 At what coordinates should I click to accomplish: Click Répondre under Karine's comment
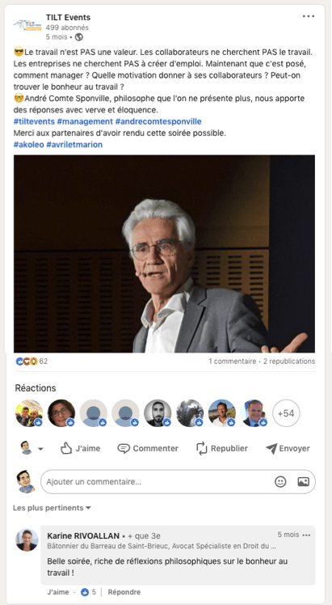tap(124, 592)
